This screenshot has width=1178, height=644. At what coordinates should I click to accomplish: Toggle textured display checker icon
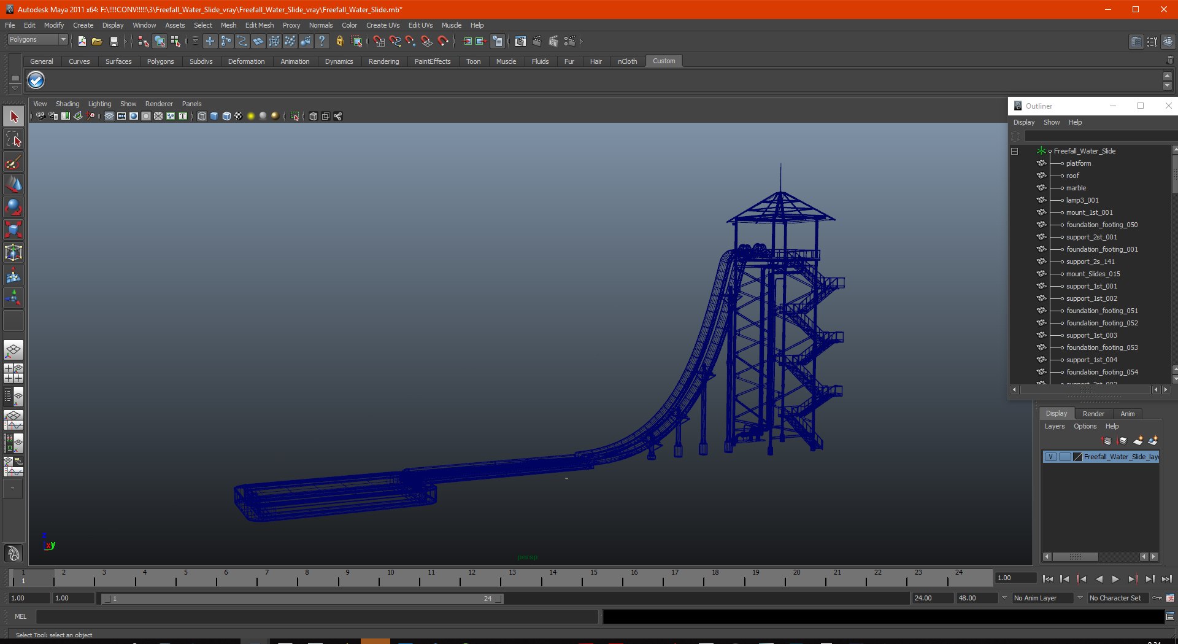(x=239, y=116)
